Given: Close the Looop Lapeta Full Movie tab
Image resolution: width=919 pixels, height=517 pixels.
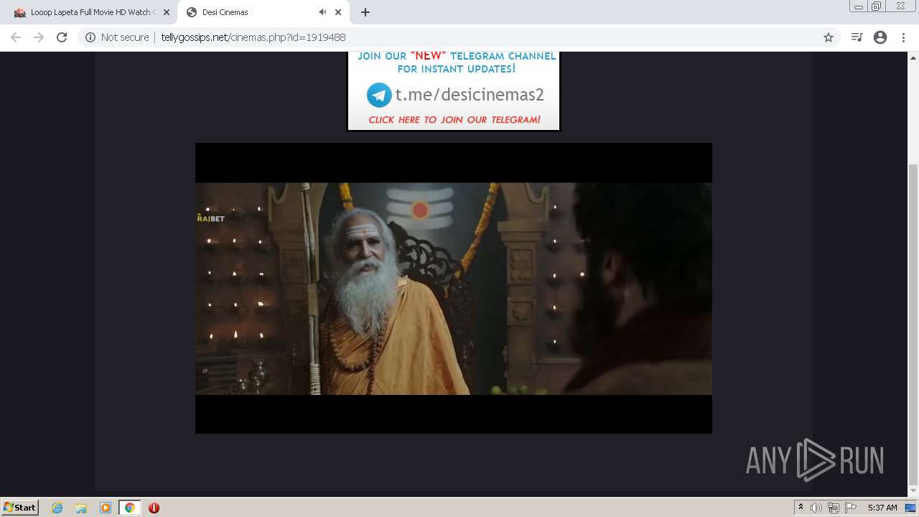Looking at the screenshot, I should (166, 12).
